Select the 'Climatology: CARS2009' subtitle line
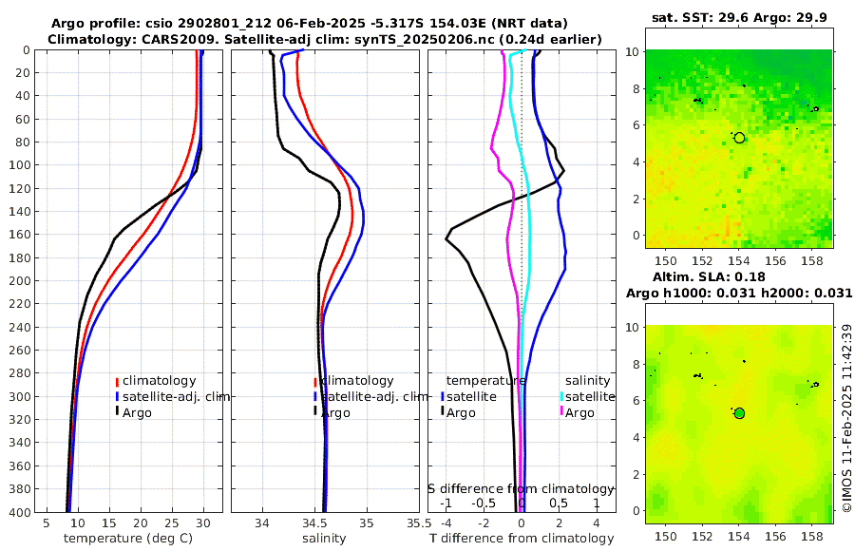 325,39
